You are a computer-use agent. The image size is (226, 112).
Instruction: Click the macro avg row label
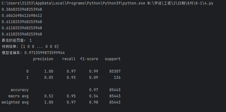[19, 96]
